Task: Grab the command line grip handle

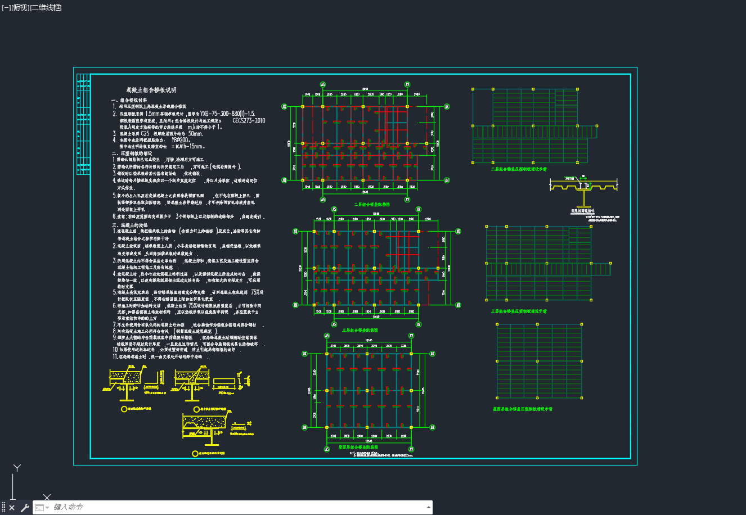Action: click(x=3, y=508)
